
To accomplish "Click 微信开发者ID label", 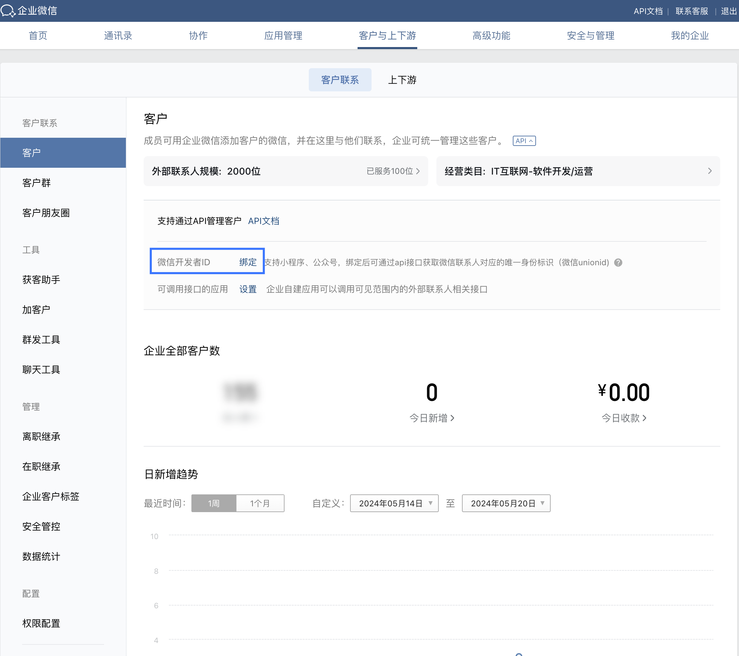I will [184, 262].
